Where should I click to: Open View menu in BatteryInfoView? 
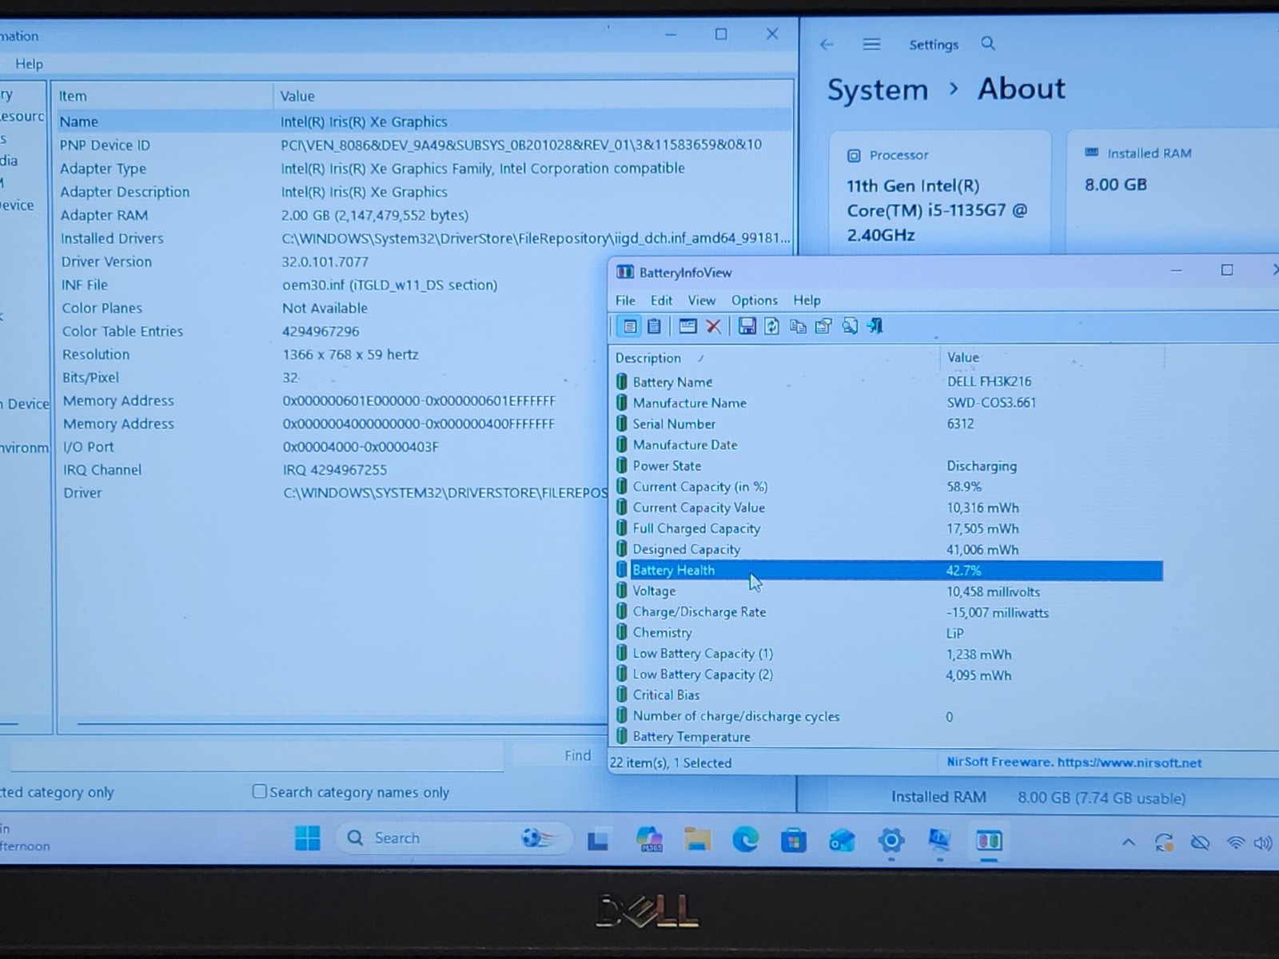coord(701,300)
